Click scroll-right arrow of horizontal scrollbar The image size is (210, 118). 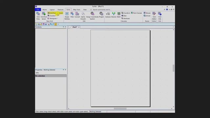click(x=172, y=108)
